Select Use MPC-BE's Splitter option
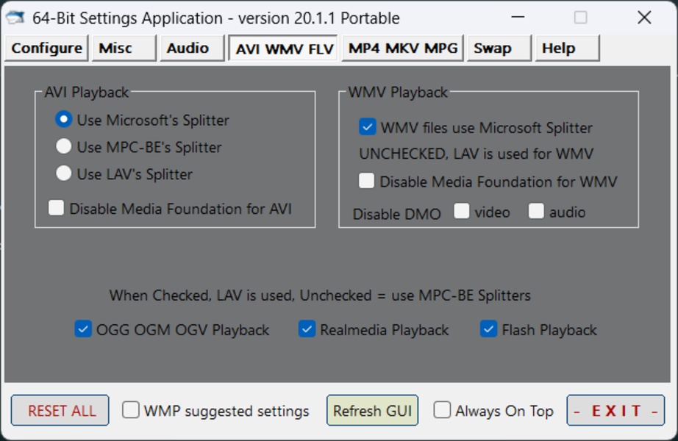The width and height of the screenshot is (678, 441). [64, 147]
